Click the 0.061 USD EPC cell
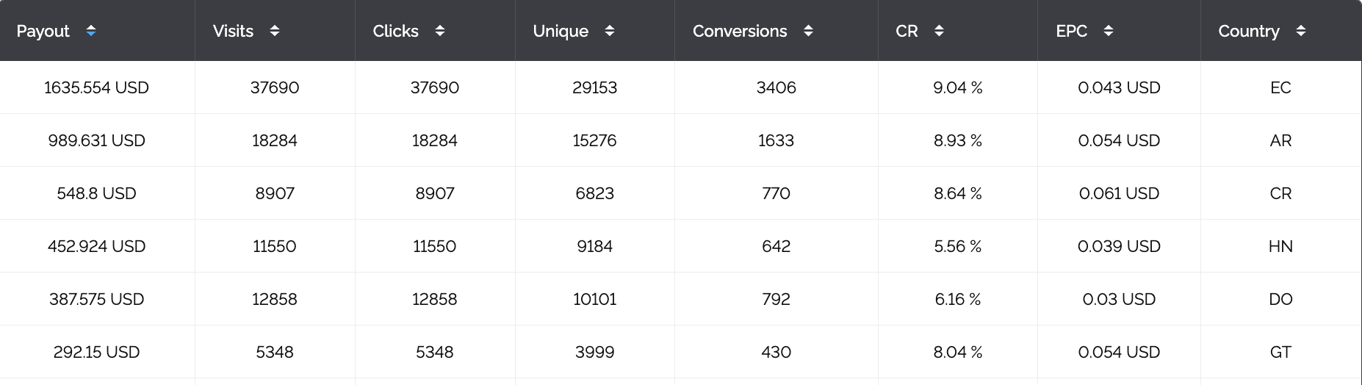 (1119, 193)
